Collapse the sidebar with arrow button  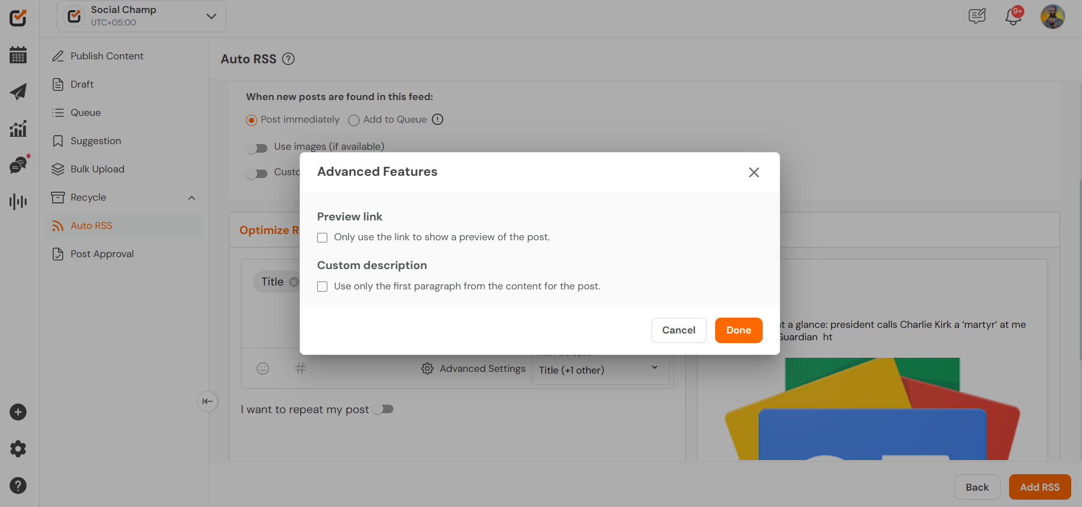pyautogui.click(x=207, y=401)
